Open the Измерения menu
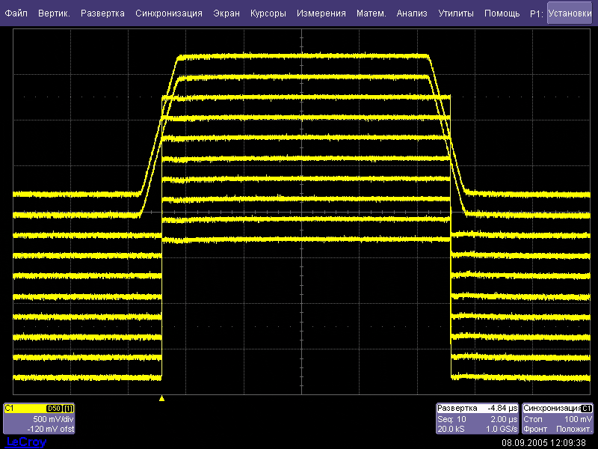The height and width of the screenshot is (449, 598). point(321,13)
